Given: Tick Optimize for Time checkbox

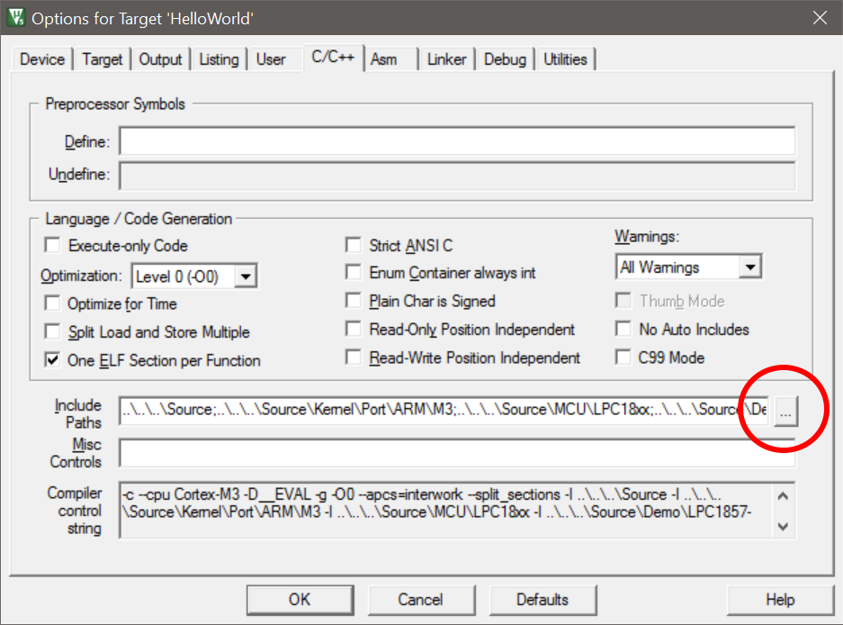Looking at the screenshot, I should click(53, 303).
